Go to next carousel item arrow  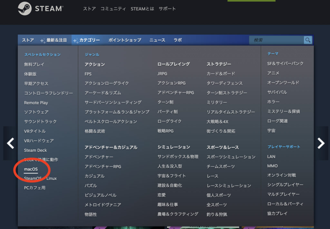click(x=321, y=143)
